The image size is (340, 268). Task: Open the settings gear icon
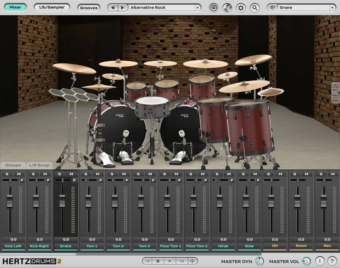241,8
